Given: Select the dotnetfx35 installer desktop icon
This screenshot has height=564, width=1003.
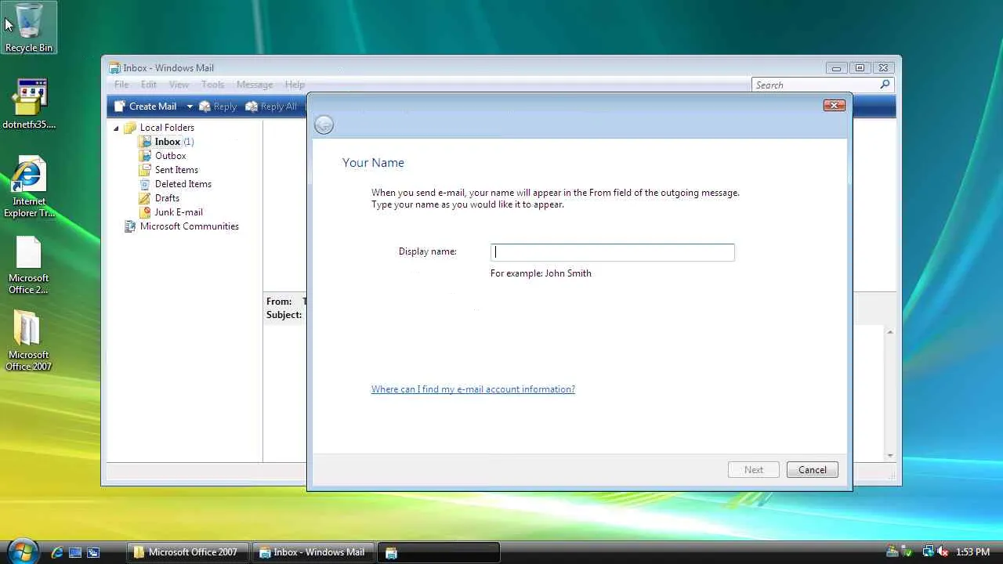Looking at the screenshot, I should pos(29,103).
